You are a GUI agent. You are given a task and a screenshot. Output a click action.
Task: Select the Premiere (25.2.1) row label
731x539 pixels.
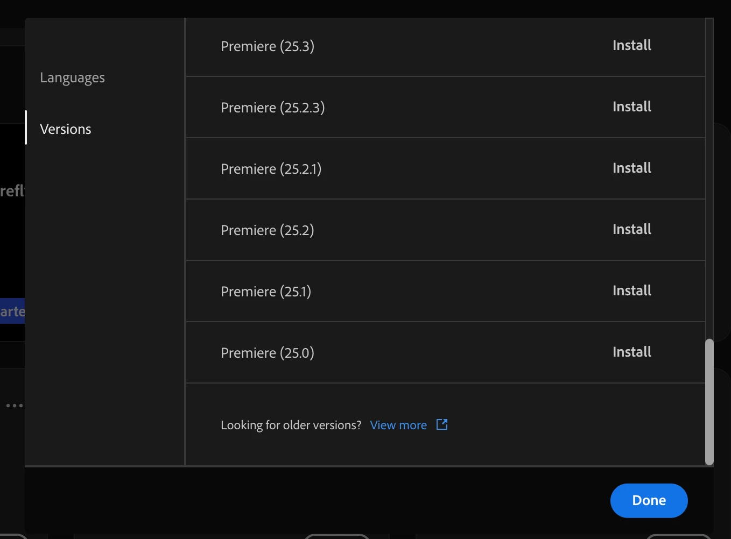point(271,169)
